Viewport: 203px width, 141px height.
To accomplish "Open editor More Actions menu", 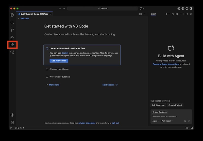I will [144, 14].
